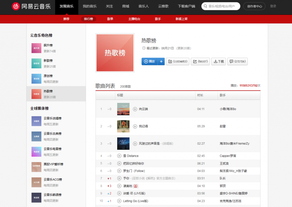Select the 主播电台 sub-navigation item

[x=134, y=19]
